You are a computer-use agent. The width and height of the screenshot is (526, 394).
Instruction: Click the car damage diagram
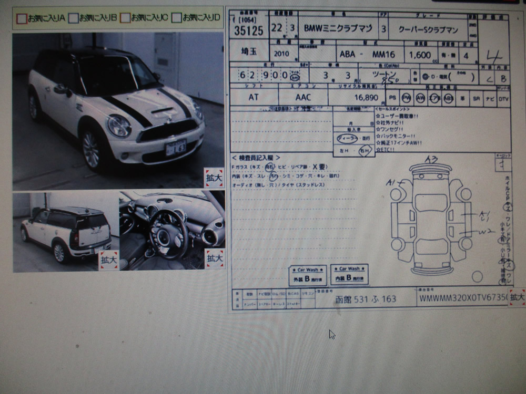point(431,219)
